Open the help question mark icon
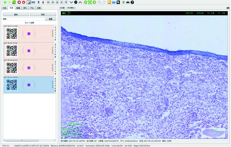The height and width of the screenshot is (147, 231). coord(132,2)
